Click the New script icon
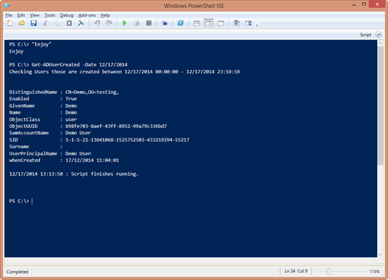This screenshot has width=388, height=280. tap(10, 23)
